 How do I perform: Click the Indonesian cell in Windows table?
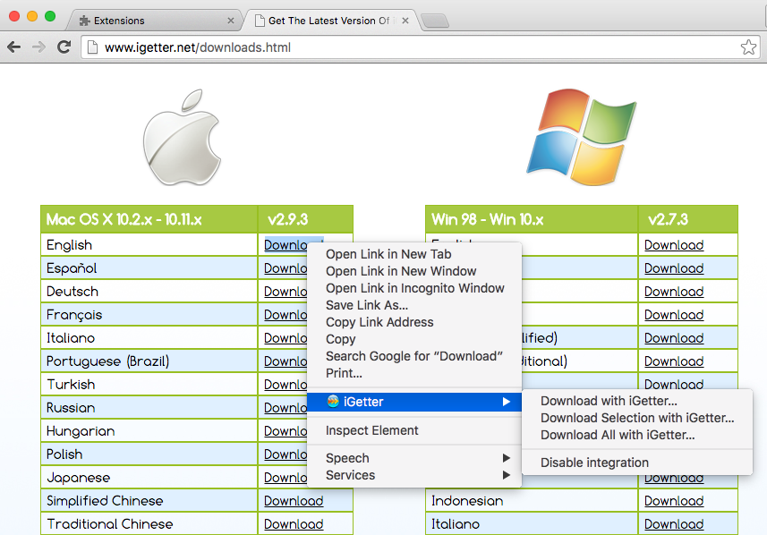pyautogui.click(x=532, y=501)
